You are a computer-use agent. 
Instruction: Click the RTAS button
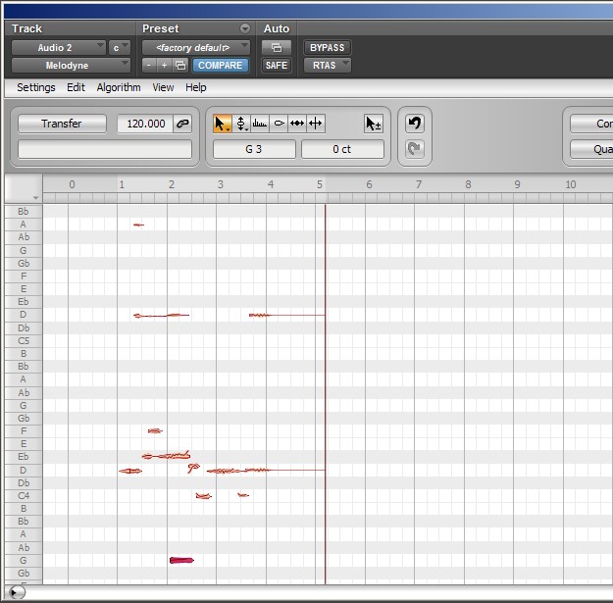coord(326,66)
